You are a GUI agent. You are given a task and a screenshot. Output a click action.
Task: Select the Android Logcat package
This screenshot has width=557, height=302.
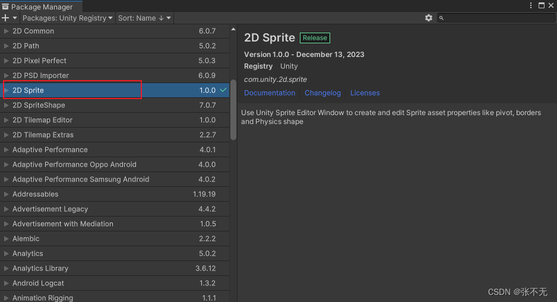[x=115, y=283]
